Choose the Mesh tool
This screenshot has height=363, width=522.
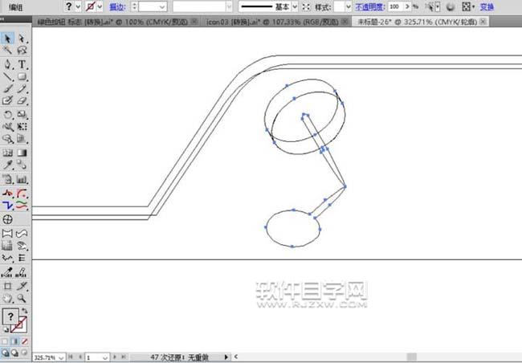[7, 153]
